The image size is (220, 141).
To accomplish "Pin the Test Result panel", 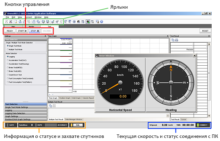I will click(209, 36).
